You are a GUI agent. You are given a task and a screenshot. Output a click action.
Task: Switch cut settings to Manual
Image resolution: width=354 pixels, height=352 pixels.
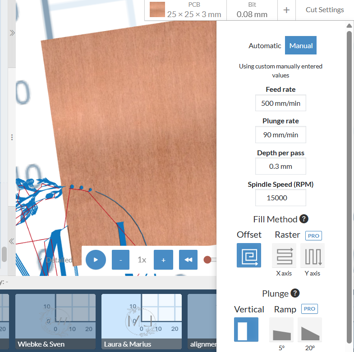tap(301, 45)
